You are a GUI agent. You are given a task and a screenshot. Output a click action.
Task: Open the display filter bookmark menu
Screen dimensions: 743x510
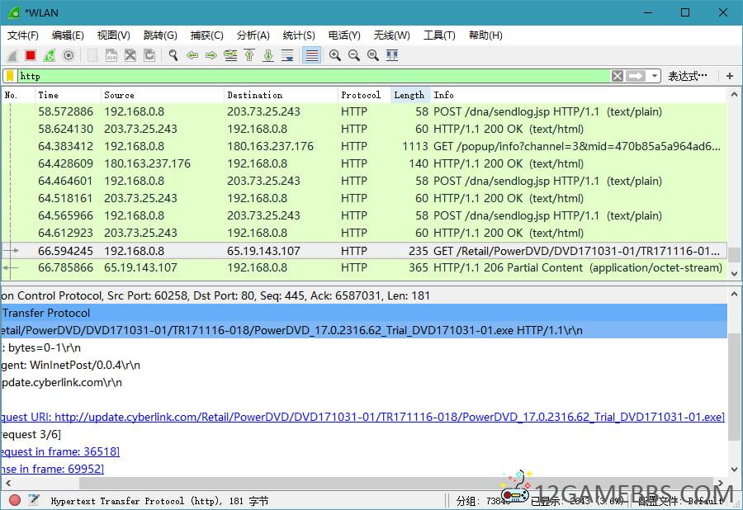coord(10,76)
